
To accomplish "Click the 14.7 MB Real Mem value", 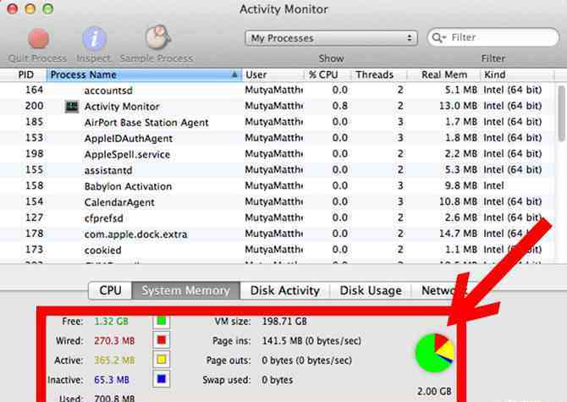I will pyautogui.click(x=458, y=234).
